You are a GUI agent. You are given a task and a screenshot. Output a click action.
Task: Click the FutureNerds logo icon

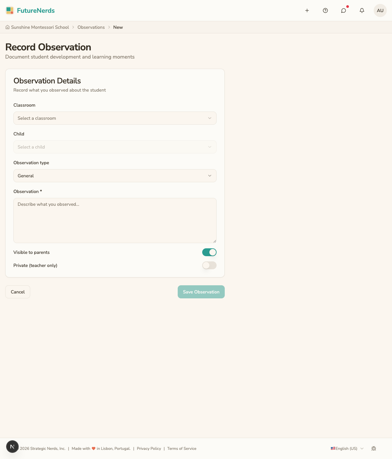point(10,10)
